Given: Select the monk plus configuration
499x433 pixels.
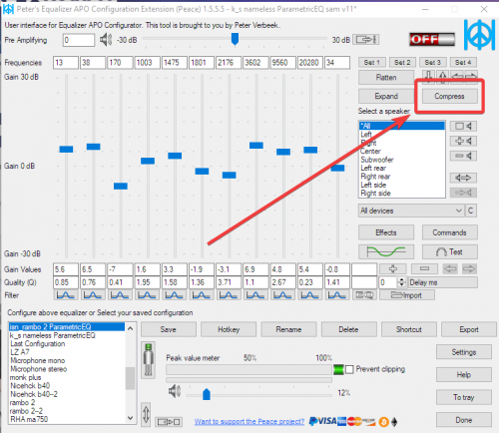Looking at the screenshot, I should tap(25, 377).
